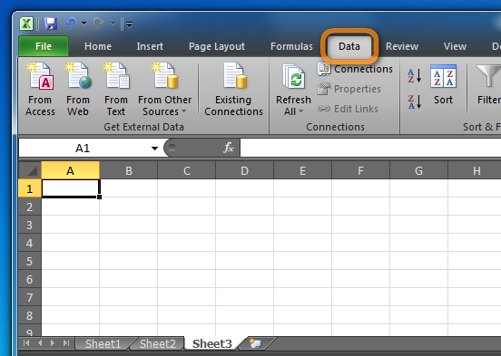The image size is (501, 356).
Task: Click the Edit Links button
Action: coord(348,109)
